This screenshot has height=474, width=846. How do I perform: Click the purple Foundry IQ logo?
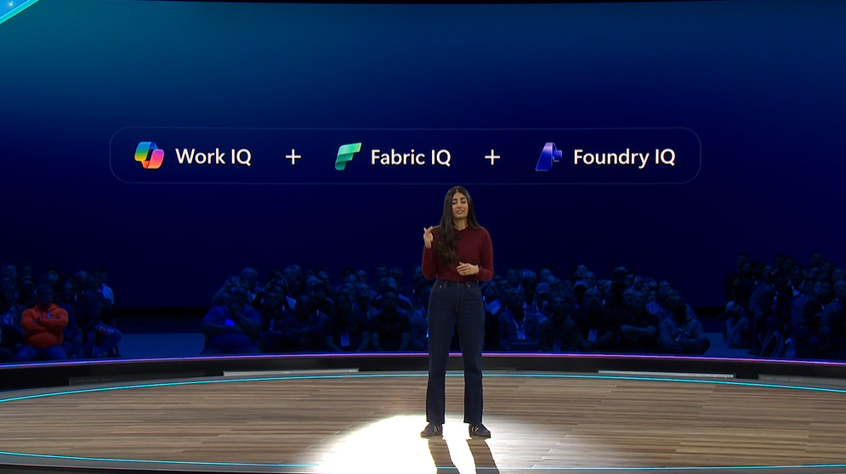click(x=548, y=156)
